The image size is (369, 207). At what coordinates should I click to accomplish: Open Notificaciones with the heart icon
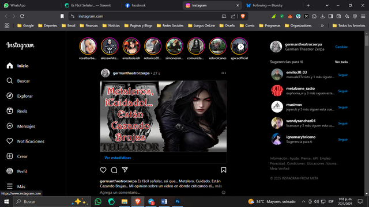25,141
